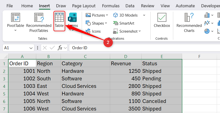Expand the Pictures dropdown arrow

click(107, 15)
